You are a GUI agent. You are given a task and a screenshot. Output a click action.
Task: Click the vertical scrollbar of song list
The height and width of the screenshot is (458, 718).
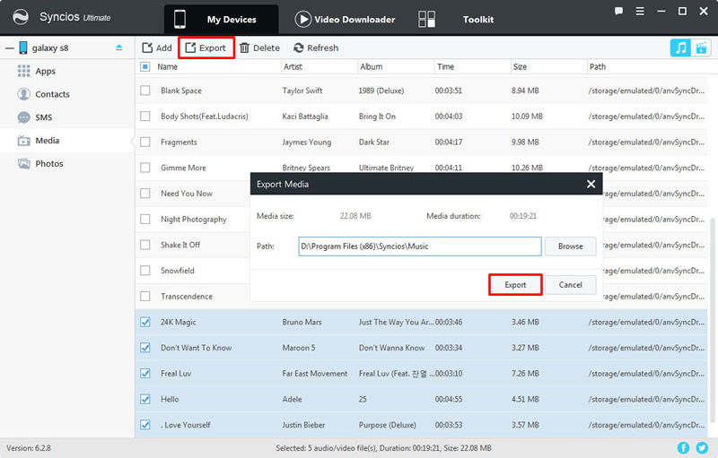[713, 320]
